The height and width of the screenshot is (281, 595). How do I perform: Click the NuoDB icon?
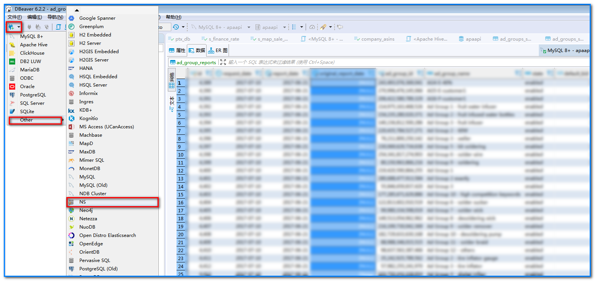pyautogui.click(x=71, y=227)
